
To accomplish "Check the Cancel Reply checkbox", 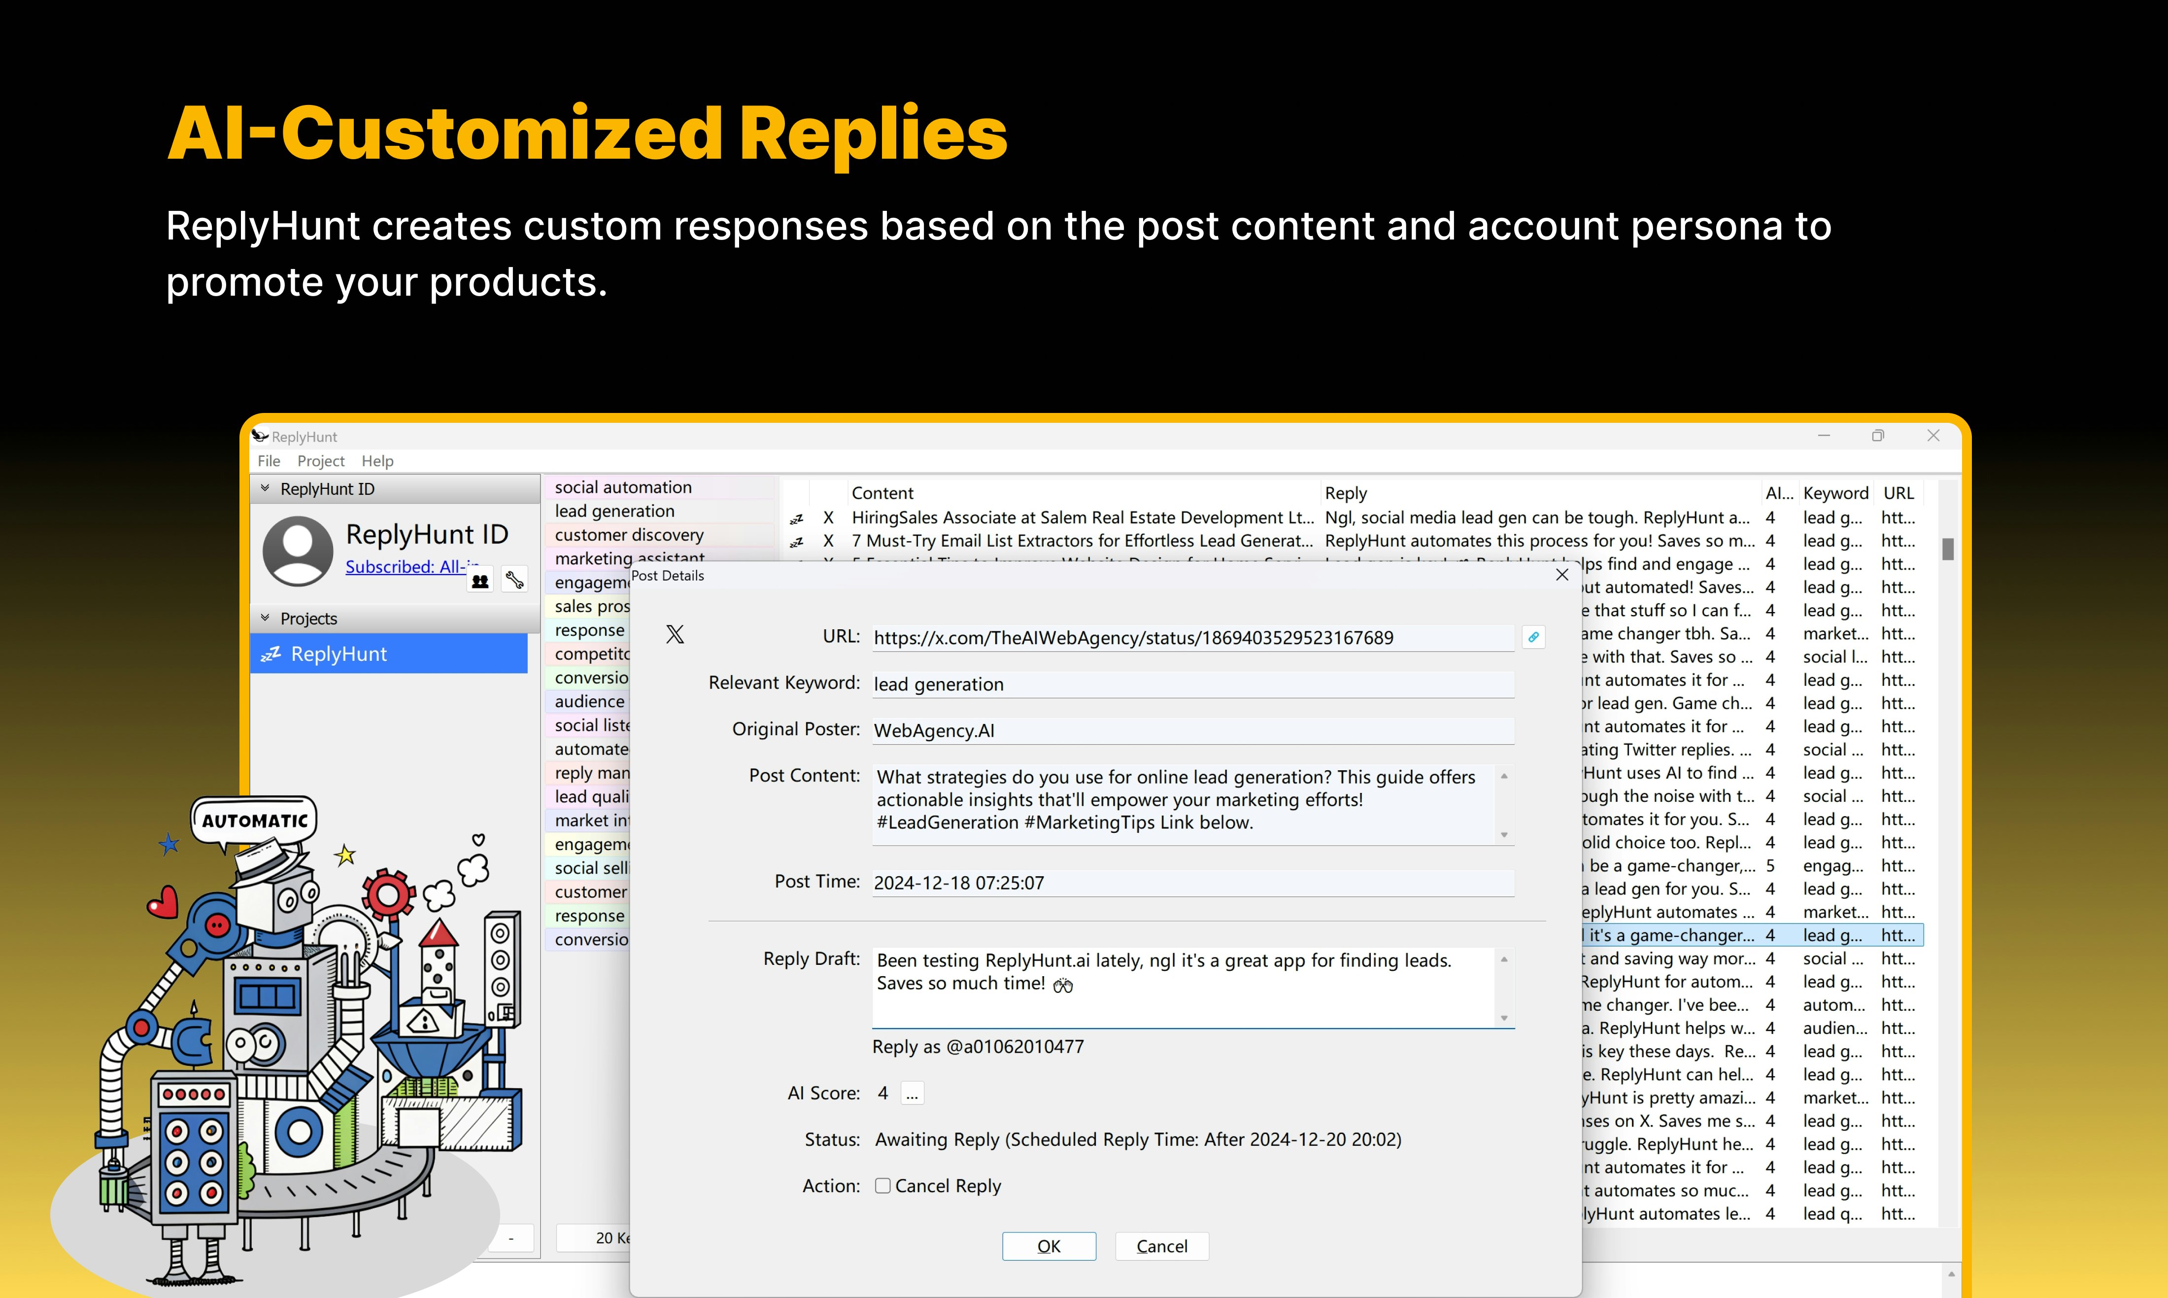I will tap(883, 1186).
